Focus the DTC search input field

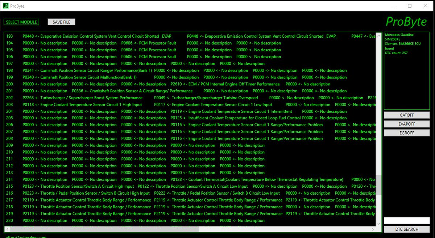tap(407, 220)
